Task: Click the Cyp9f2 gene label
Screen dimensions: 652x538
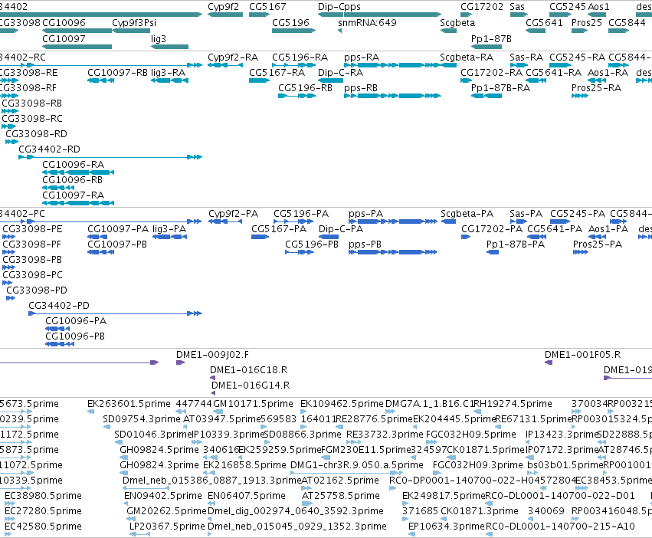Action: 223,7
